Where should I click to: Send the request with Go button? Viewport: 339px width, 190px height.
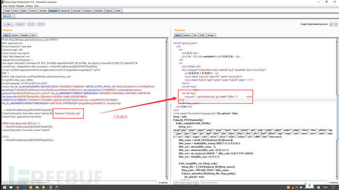tap(8, 24)
